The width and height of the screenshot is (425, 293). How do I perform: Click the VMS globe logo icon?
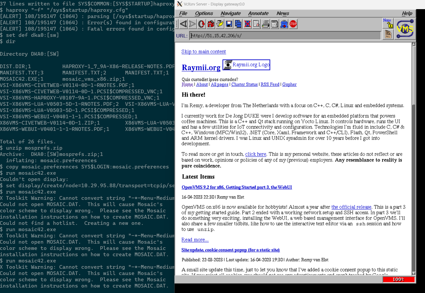pyautogui.click(x=405, y=29)
